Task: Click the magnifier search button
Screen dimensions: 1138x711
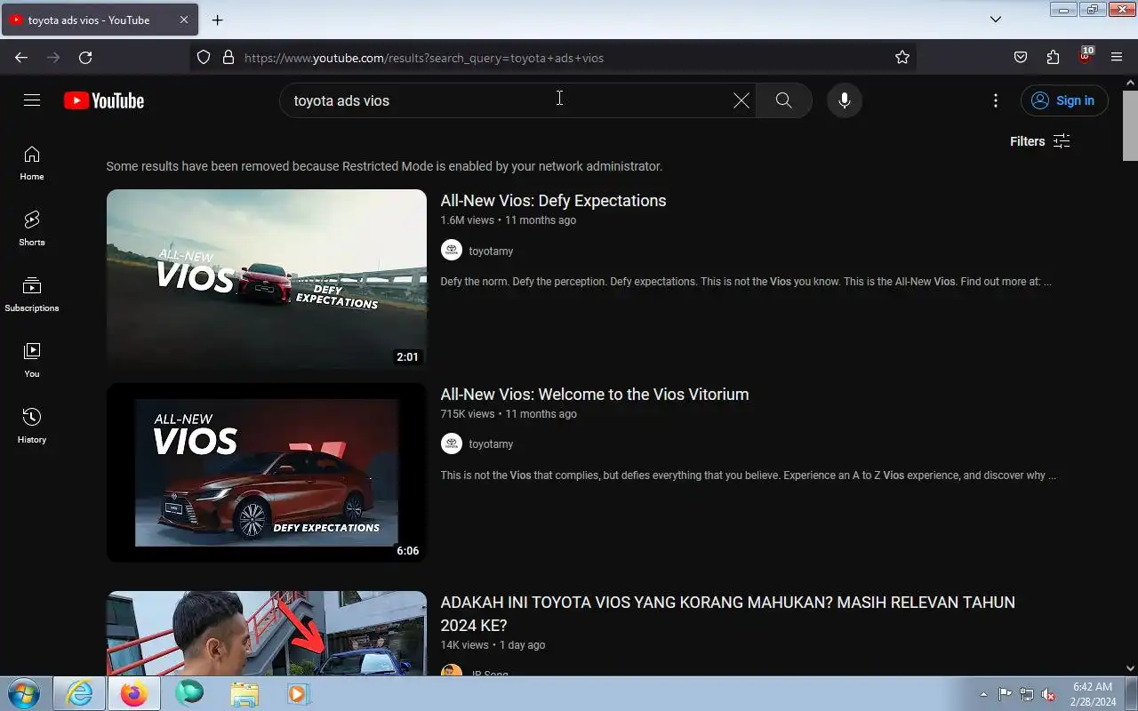Action: 783,100
